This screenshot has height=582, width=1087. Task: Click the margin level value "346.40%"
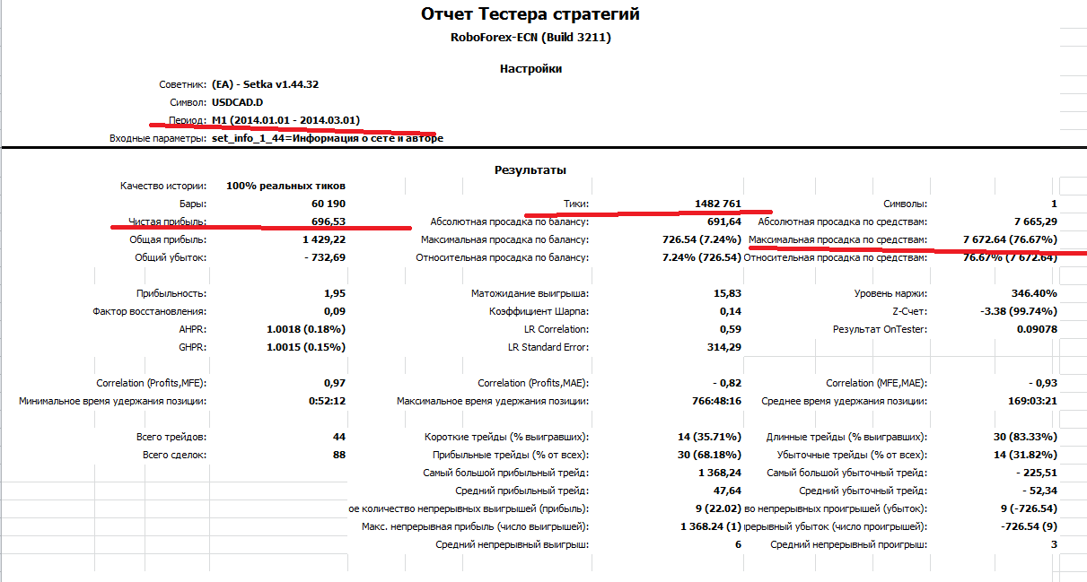click(1034, 293)
